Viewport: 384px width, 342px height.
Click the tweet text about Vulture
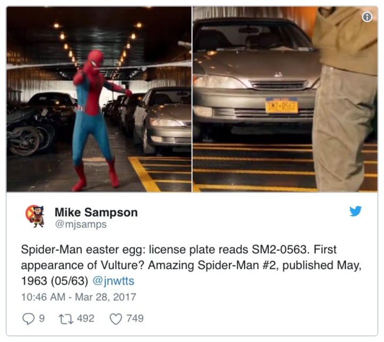(x=191, y=265)
